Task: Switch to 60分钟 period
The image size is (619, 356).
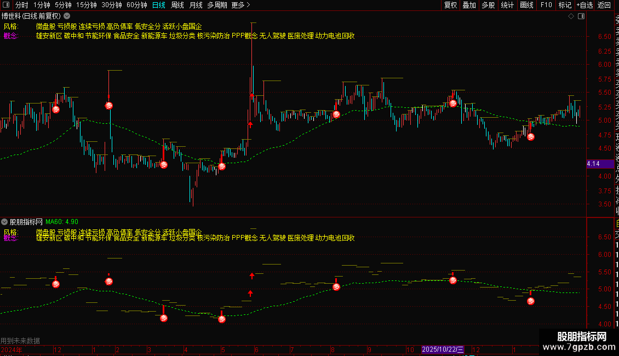Action: click(x=136, y=5)
